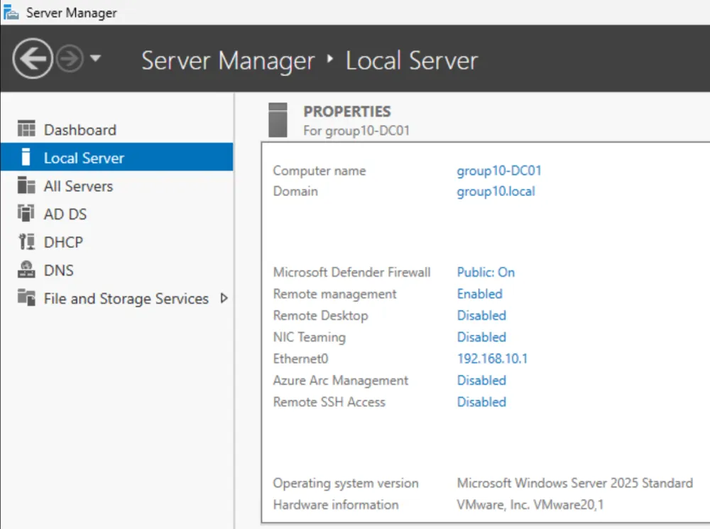The image size is (710, 529).
Task: Click the File and Storage Services icon
Action: (26, 298)
